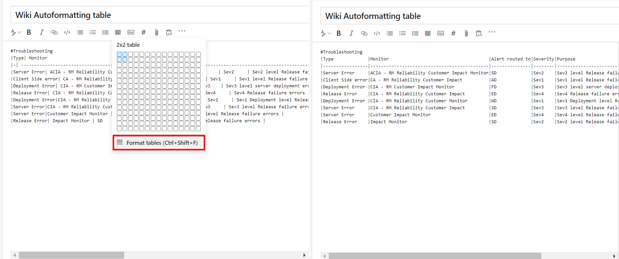Click 'Monitor' header text in the right editor
Screen dimensions: 619x259
click(379, 59)
